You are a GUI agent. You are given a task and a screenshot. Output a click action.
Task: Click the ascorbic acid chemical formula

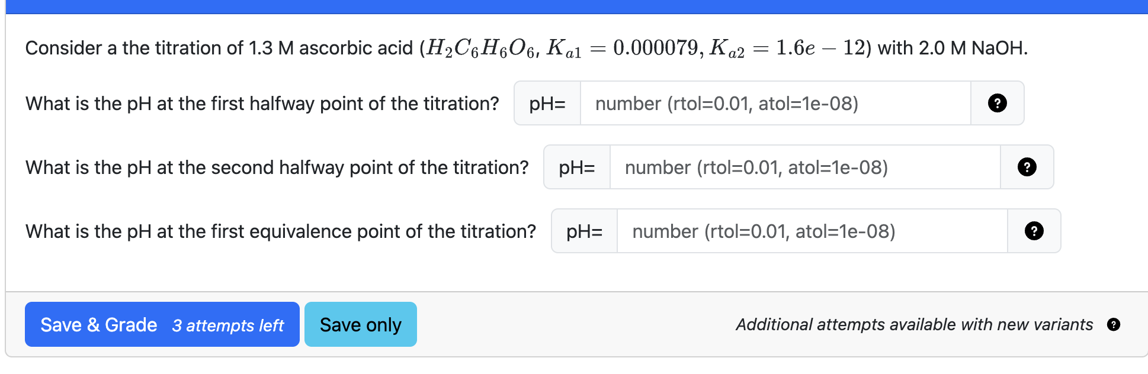[481, 48]
